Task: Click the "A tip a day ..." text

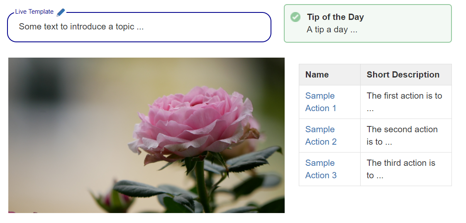Action: (x=332, y=29)
